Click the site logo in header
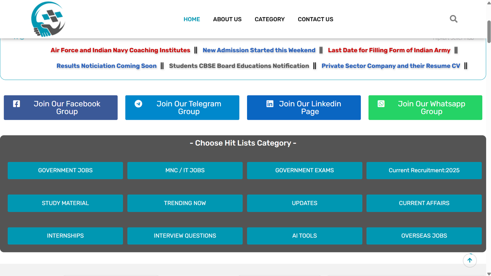491x276 pixels. point(48,19)
